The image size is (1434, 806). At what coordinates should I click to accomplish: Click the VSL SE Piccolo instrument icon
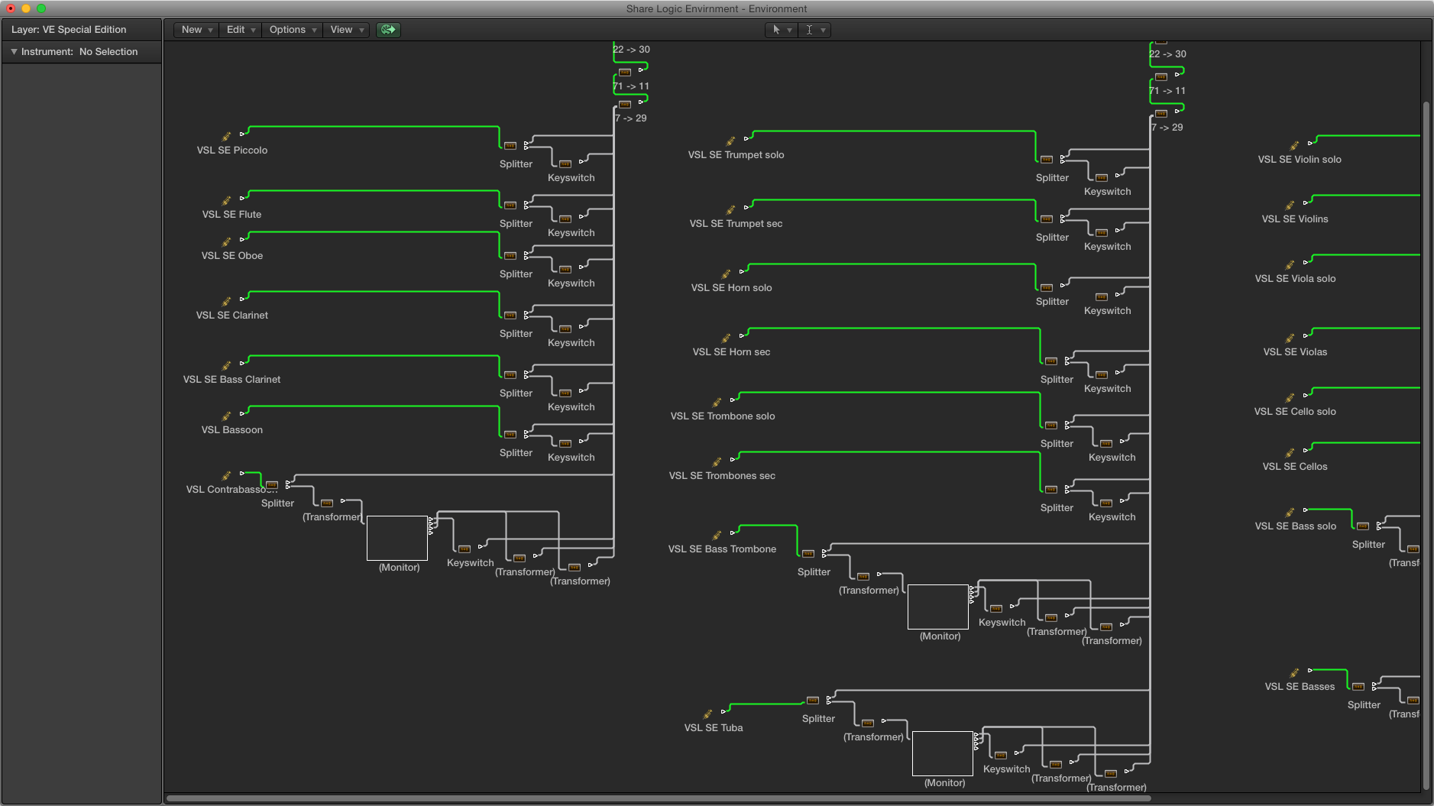[x=226, y=138]
